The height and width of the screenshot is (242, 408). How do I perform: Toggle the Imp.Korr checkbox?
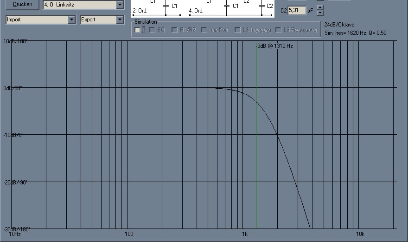point(204,30)
